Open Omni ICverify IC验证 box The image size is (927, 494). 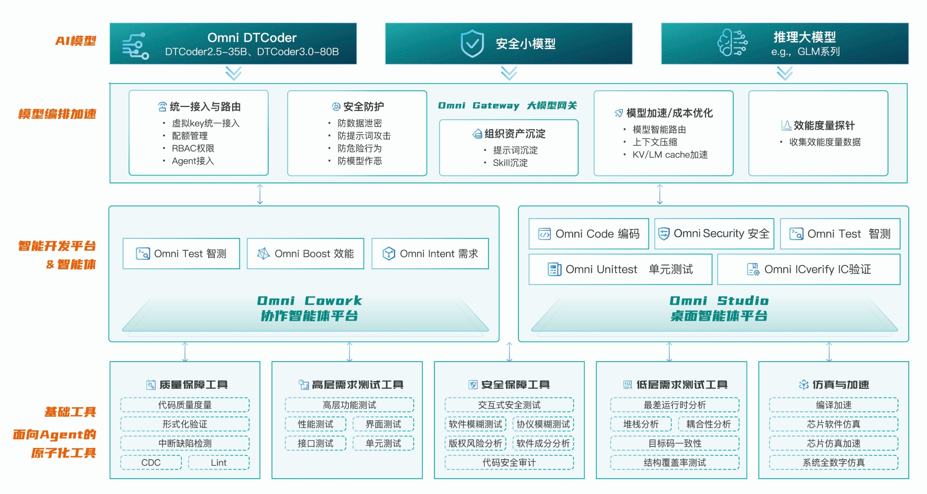[809, 269]
